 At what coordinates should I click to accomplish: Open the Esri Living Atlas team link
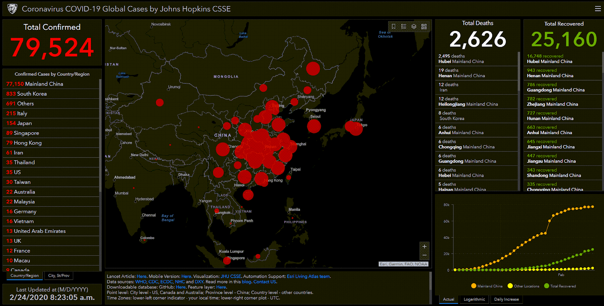point(308,277)
